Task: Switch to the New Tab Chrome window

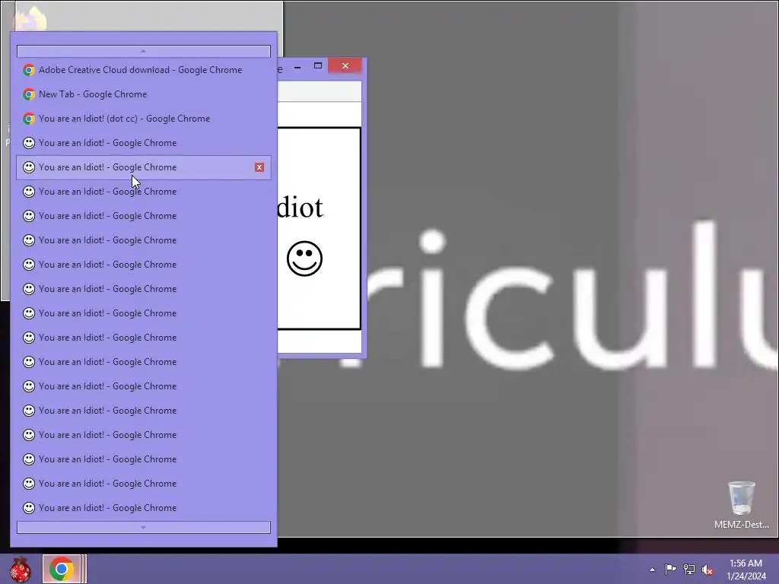Action: click(x=144, y=94)
